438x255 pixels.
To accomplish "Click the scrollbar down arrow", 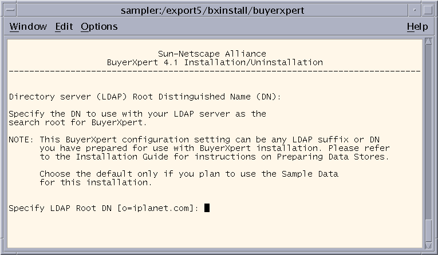I will point(428,245).
